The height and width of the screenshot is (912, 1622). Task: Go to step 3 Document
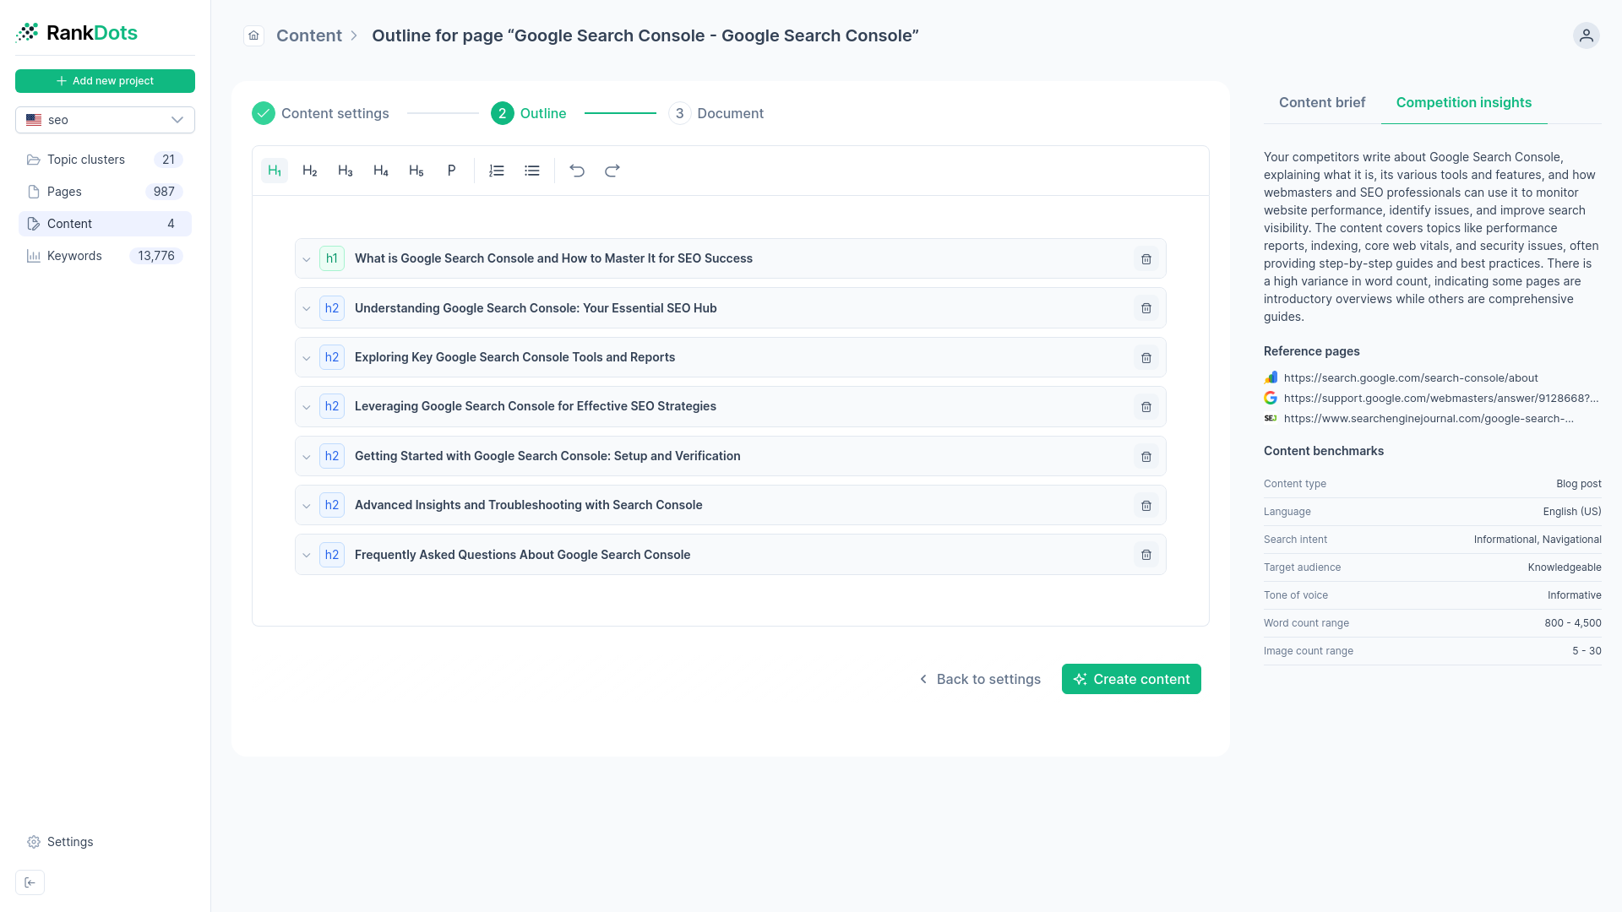pyautogui.click(x=716, y=112)
